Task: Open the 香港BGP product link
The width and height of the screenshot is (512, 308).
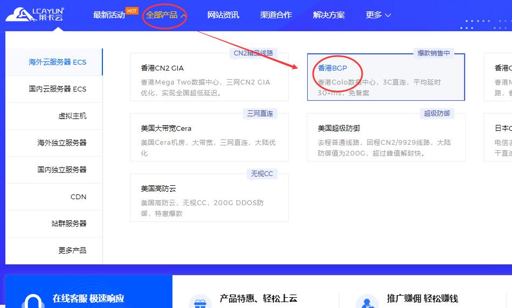Action: [333, 68]
